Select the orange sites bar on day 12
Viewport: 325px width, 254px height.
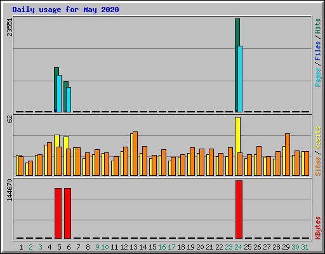(126, 161)
